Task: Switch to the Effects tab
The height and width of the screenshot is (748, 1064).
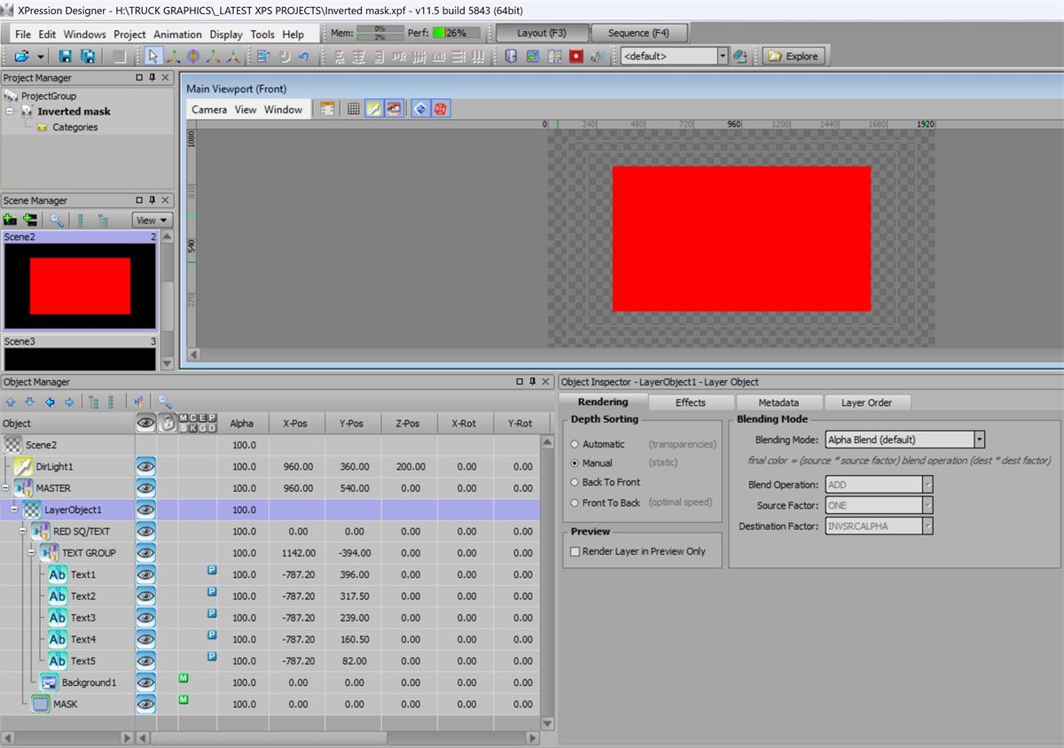Action: pyautogui.click(x=690, y=402)
